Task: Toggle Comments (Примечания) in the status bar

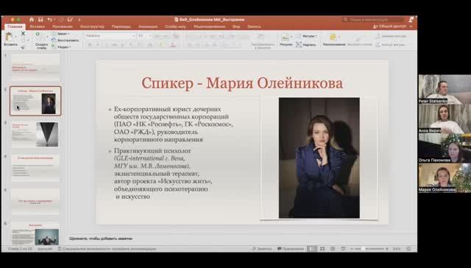Action: coord(291,249)
